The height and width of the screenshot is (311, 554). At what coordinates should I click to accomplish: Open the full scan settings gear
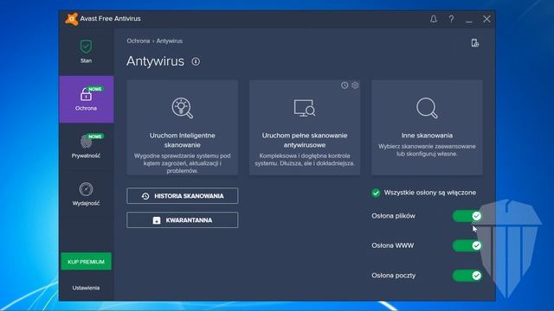355,86
